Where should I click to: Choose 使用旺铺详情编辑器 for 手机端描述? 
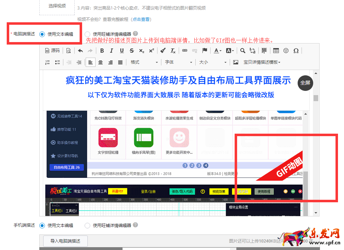pos(87,225)
